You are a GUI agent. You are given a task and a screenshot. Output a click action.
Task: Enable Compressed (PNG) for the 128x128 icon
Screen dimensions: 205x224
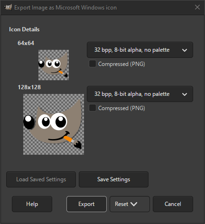click(93, 108)
